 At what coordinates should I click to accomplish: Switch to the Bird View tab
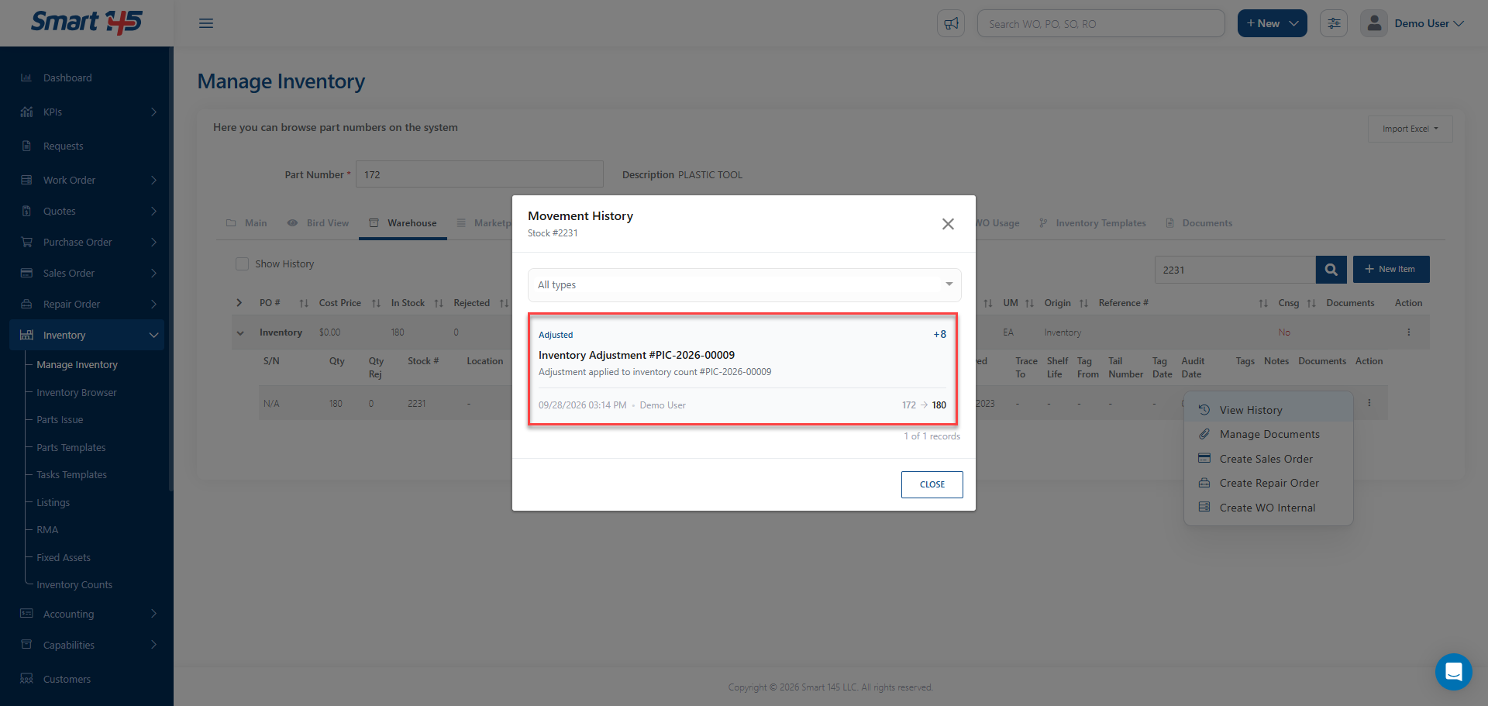(x=319, y=223)
